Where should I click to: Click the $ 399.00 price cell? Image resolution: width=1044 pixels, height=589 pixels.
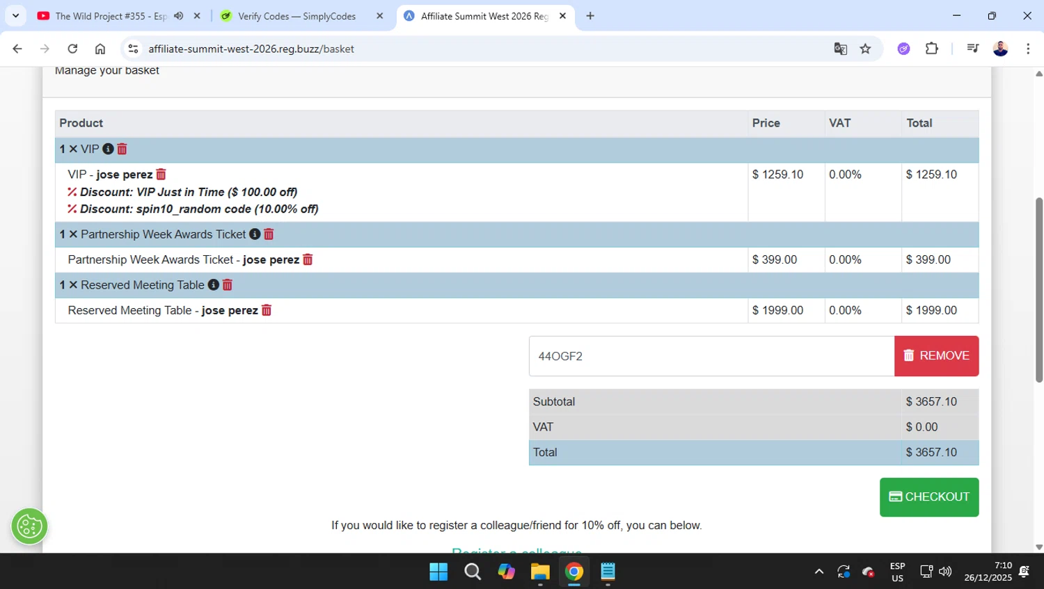click(x=786, y=259)
